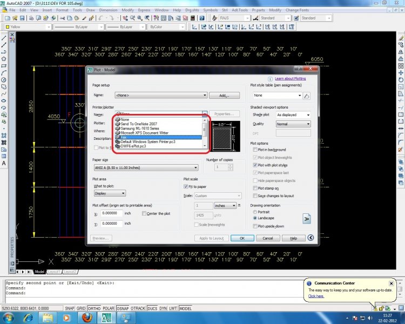The image size is (405, 324).
Task: Click the Move tool in modify toolbar
Action: point(401,73)
